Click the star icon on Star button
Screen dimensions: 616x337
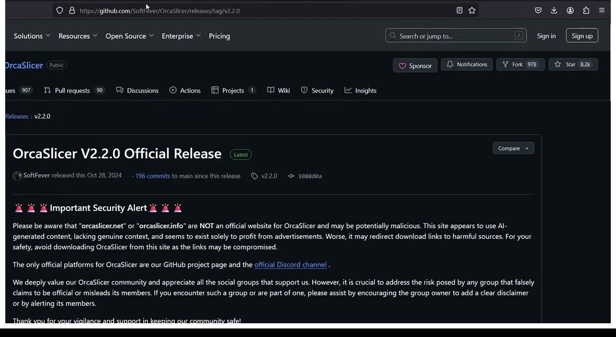pos(558,64)
